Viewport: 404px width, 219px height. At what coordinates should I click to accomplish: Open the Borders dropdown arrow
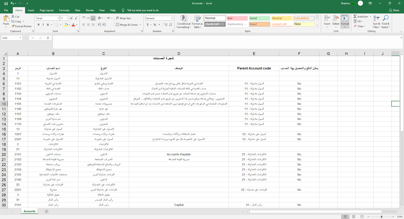point(61,25)
